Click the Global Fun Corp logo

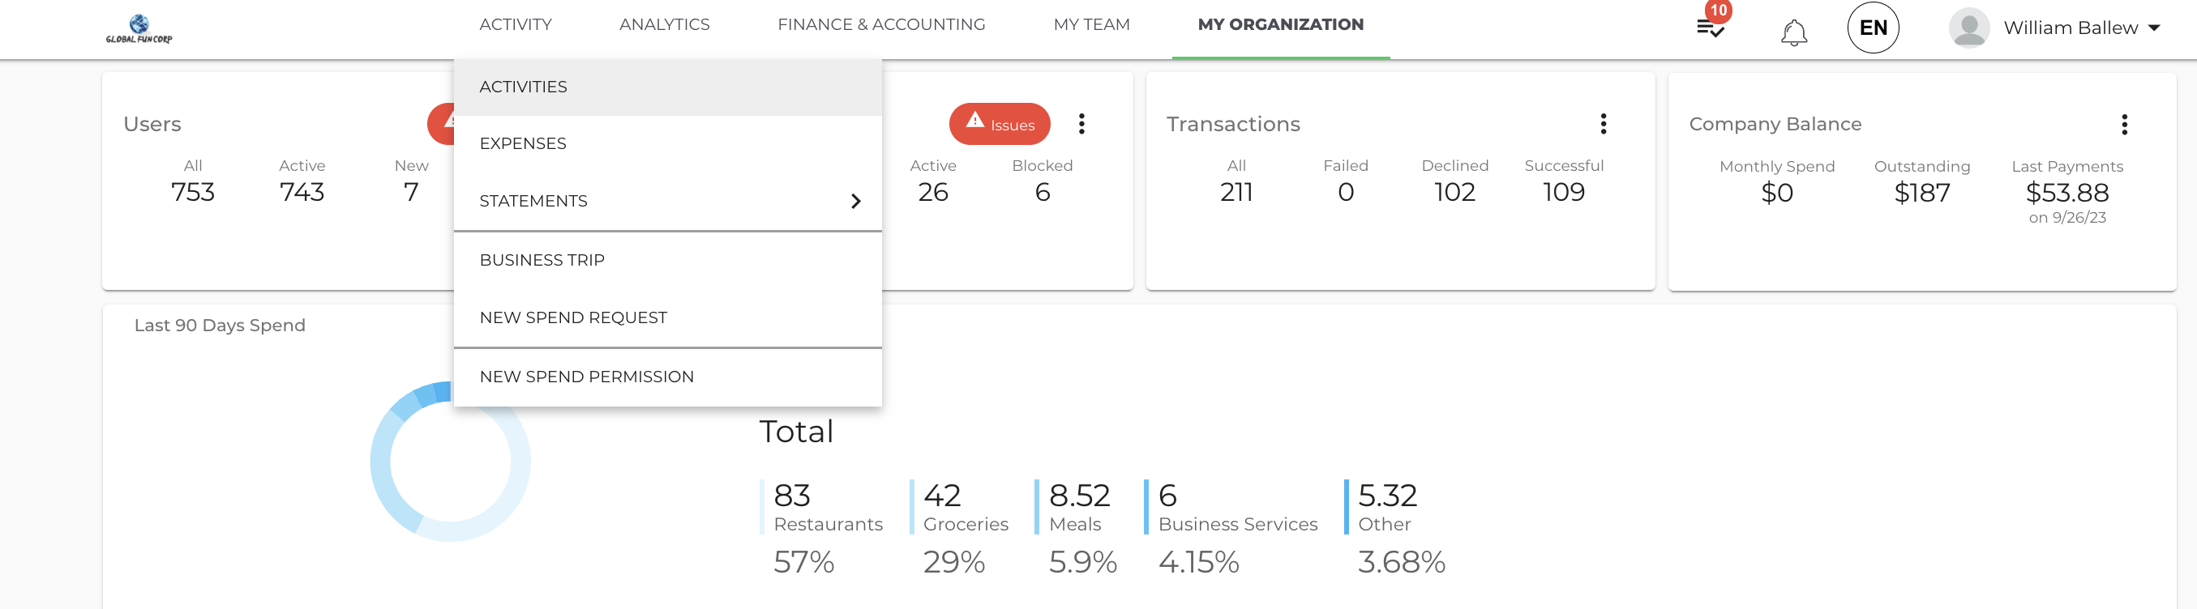(139, 28)
